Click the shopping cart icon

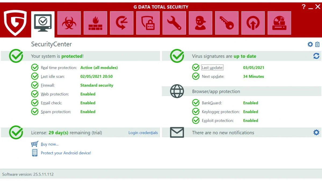point(35,144)
